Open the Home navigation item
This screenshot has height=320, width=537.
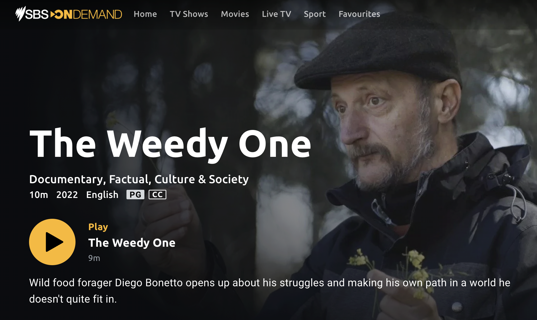pos(145,14)
